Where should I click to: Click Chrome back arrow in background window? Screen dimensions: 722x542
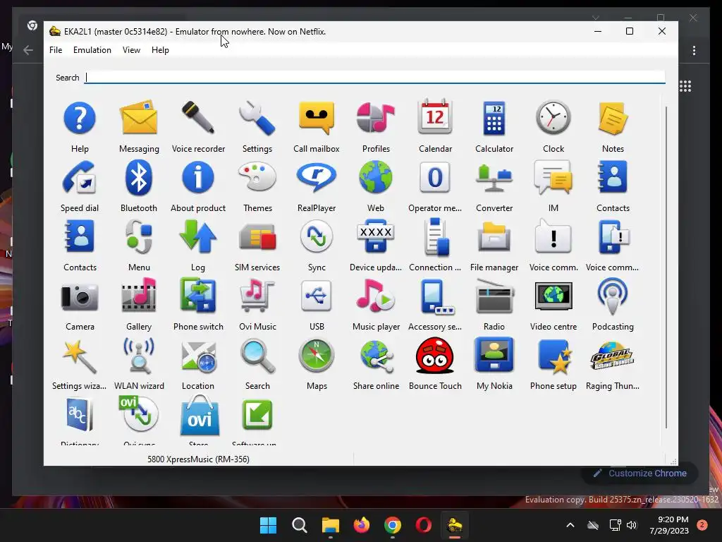pyautogui.click(x=28, y=50)
